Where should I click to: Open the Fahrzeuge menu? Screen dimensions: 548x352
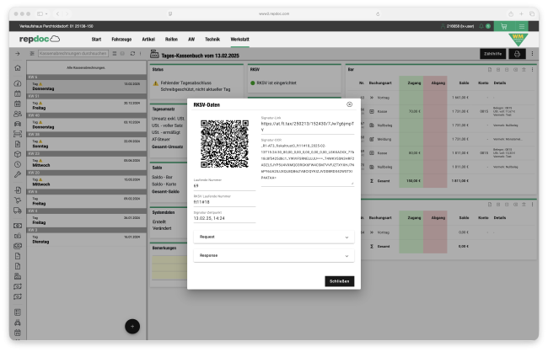click(121, 40)
